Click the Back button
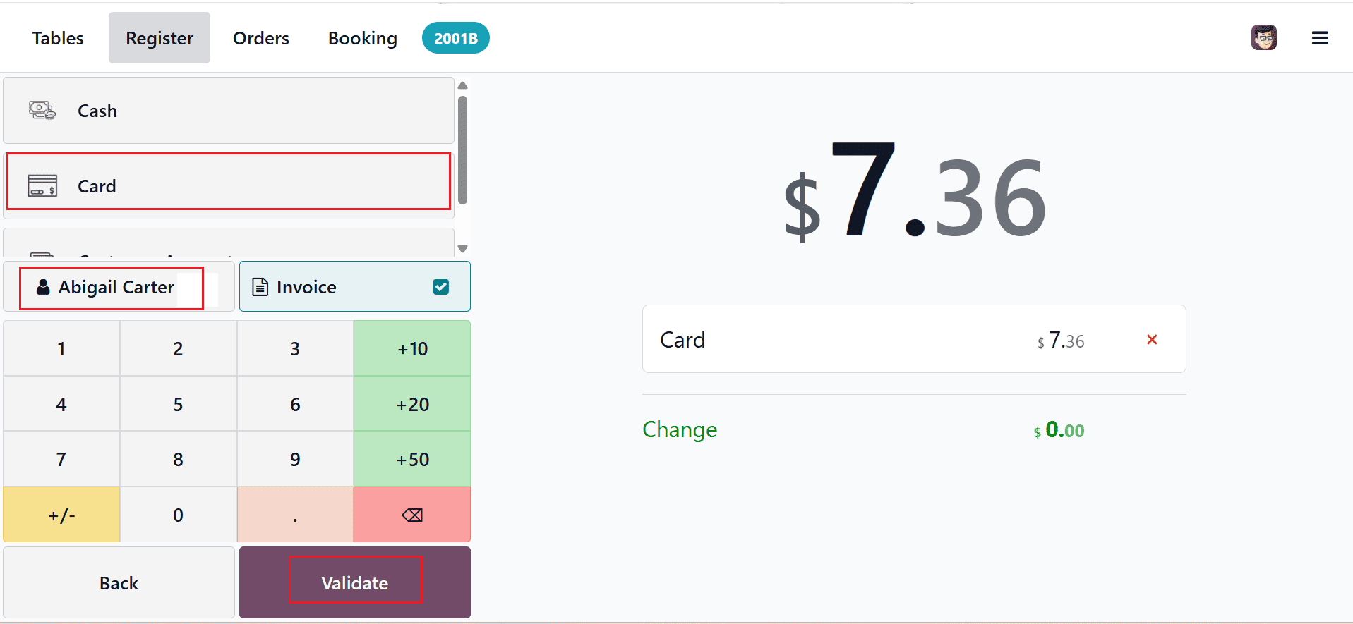Image resolution: width=1353 pixels, height=624 pixels. click(119, 582)
